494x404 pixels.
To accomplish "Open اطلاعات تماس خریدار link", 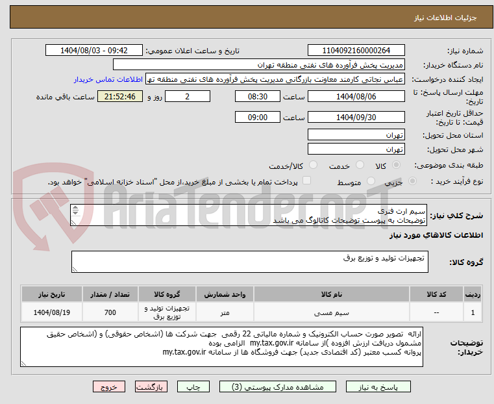I will coord(108,79).
